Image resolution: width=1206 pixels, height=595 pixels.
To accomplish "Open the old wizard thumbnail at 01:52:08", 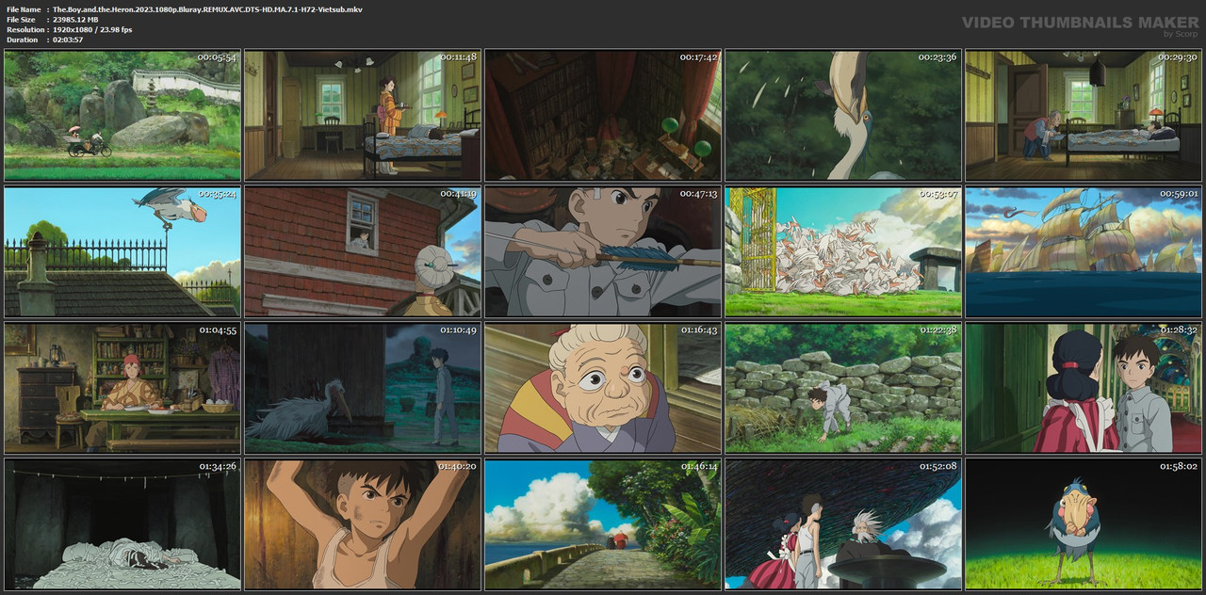I will 843,524.
